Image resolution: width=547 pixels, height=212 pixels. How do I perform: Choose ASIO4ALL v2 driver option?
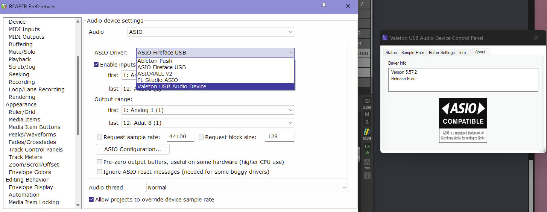point(215,74)
